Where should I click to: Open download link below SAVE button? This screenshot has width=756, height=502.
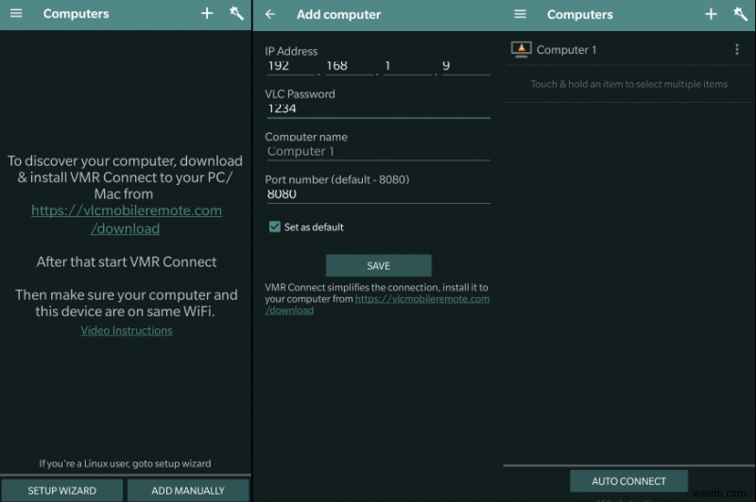pos(377,305)
